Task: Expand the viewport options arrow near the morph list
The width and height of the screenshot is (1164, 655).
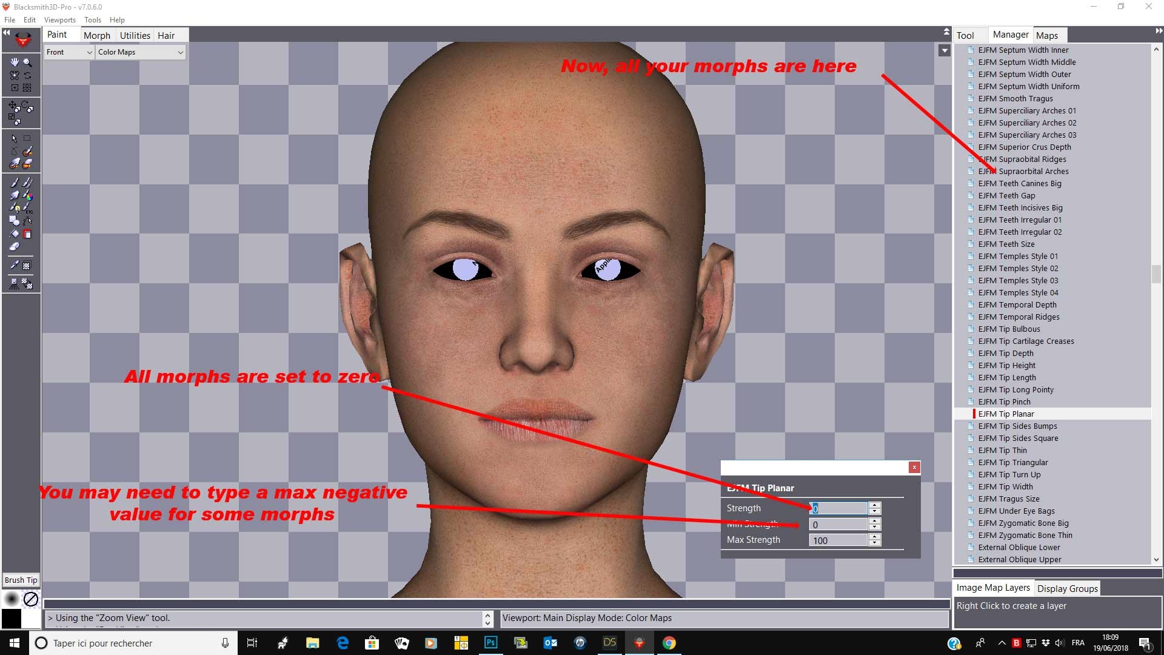Action: [x=944, y=50]
